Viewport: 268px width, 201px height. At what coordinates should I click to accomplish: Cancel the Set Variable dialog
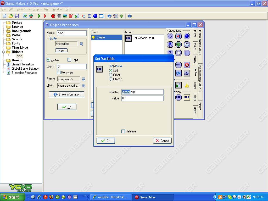click(162, 141)
